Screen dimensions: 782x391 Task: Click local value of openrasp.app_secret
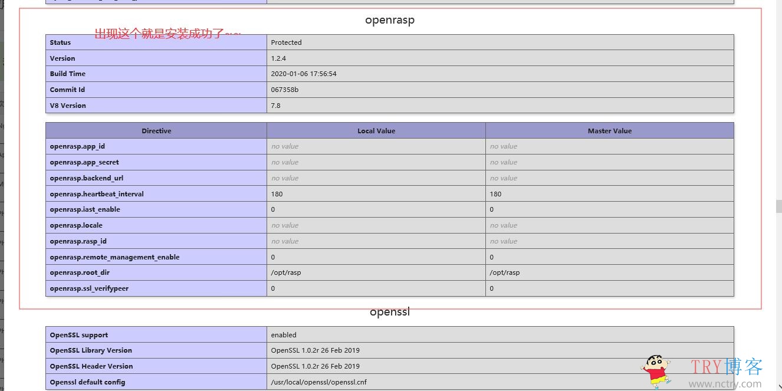pyautogui.click(x=285, y=162)
